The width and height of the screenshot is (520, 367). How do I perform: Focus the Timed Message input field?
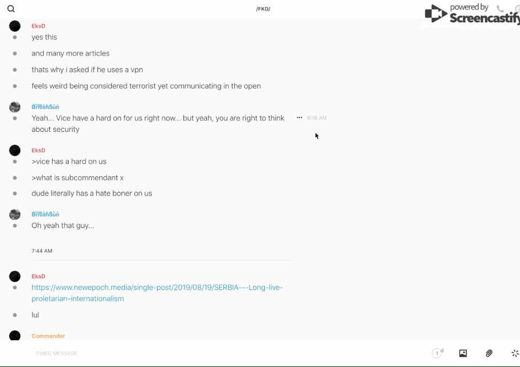158,353
